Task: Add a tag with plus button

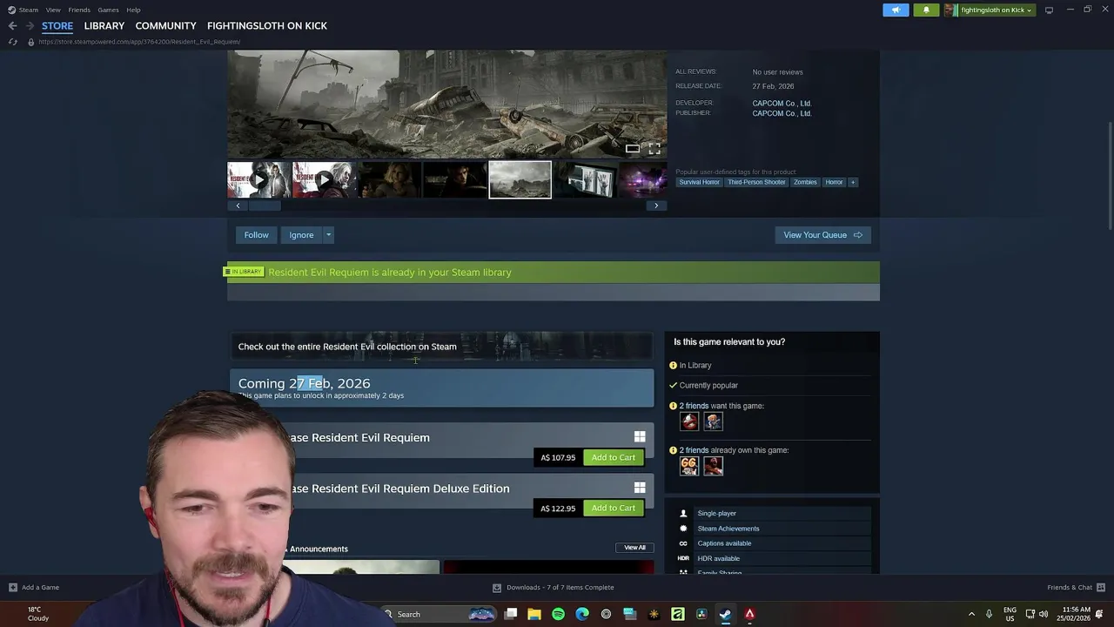Action: [853, 182]
